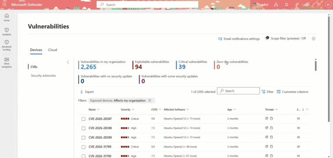333x158 pixels.
Task: Click breach alarm icon for CVE-2026-28388
Action: pyautogui.click(x=271, y=128)
